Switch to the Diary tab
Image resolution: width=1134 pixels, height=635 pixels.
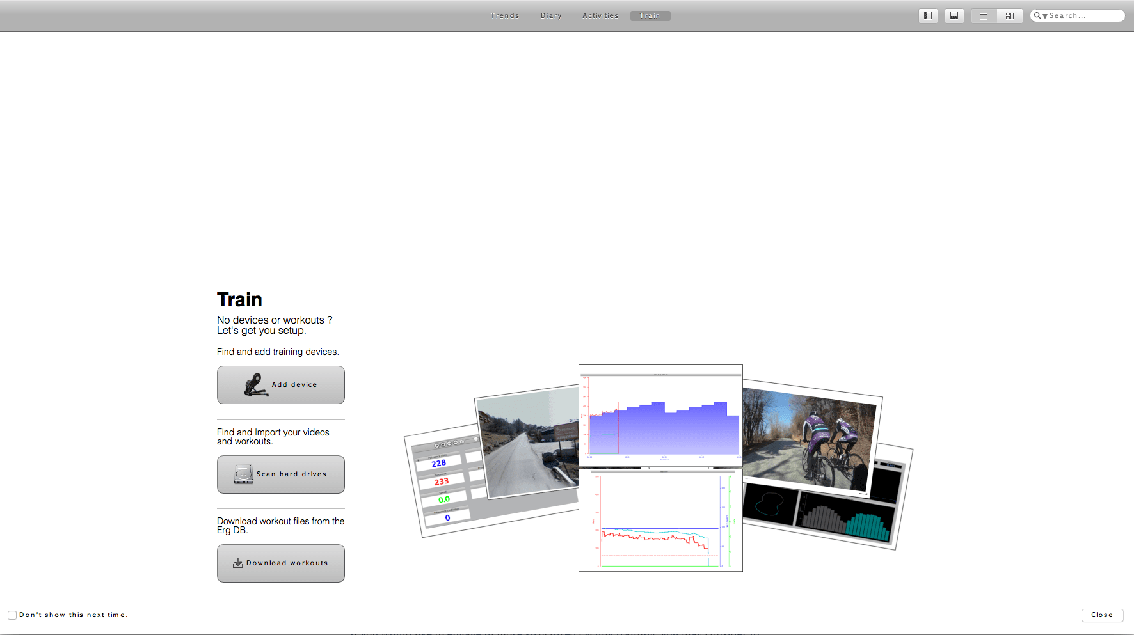pos(551,16)
